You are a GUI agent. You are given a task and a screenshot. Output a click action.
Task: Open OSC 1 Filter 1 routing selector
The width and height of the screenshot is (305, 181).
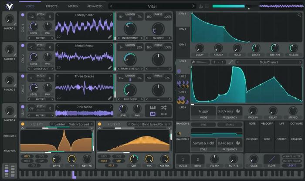(x=41, y=38)
